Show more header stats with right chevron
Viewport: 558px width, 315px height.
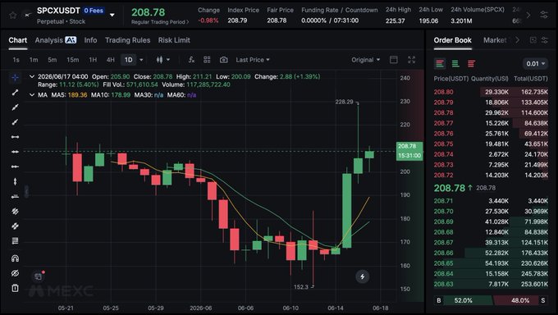[x=528, y=15]
